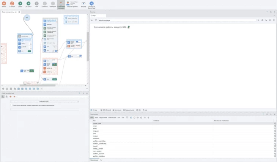Click the red Record (Запись) toolbar icon
Image resolution: width=277 pixels, height=162 pixels.
(x=4, y=4)
